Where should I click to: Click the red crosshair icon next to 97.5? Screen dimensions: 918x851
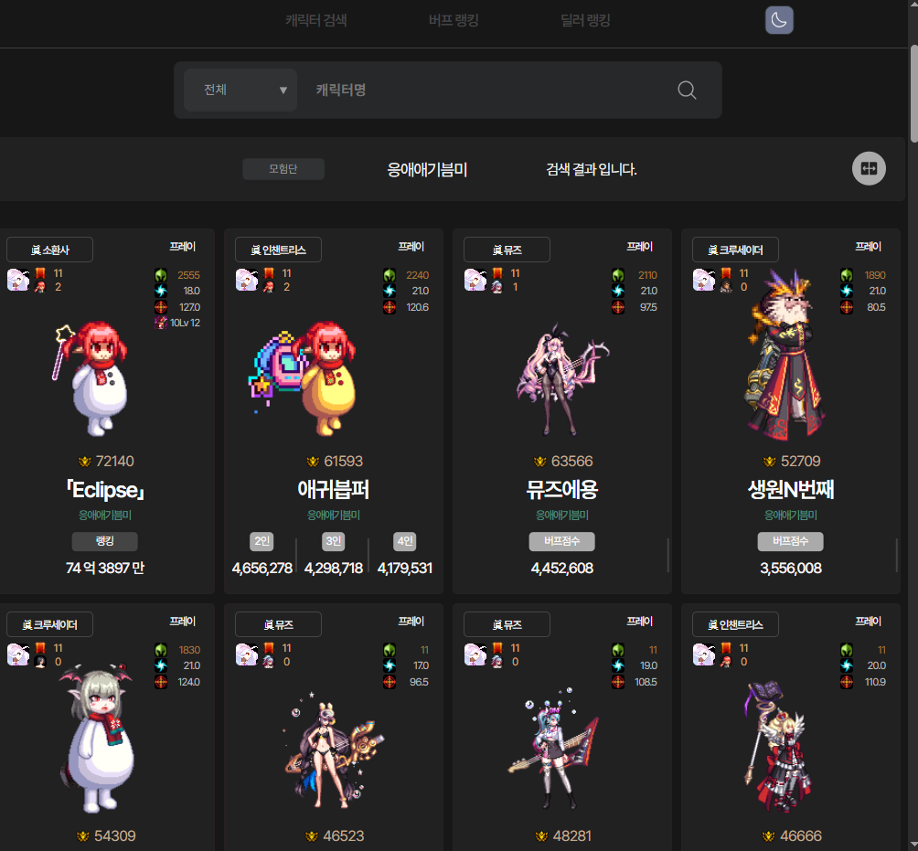[618, 307]
